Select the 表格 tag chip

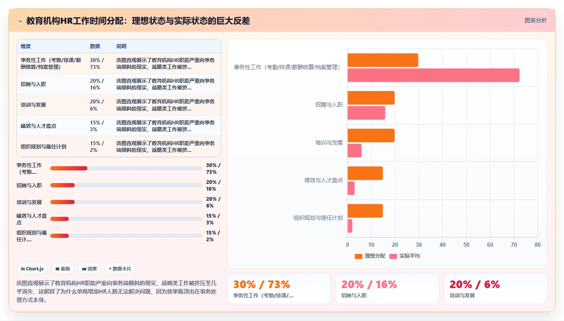pyautogui.click(x=62, y=269)
